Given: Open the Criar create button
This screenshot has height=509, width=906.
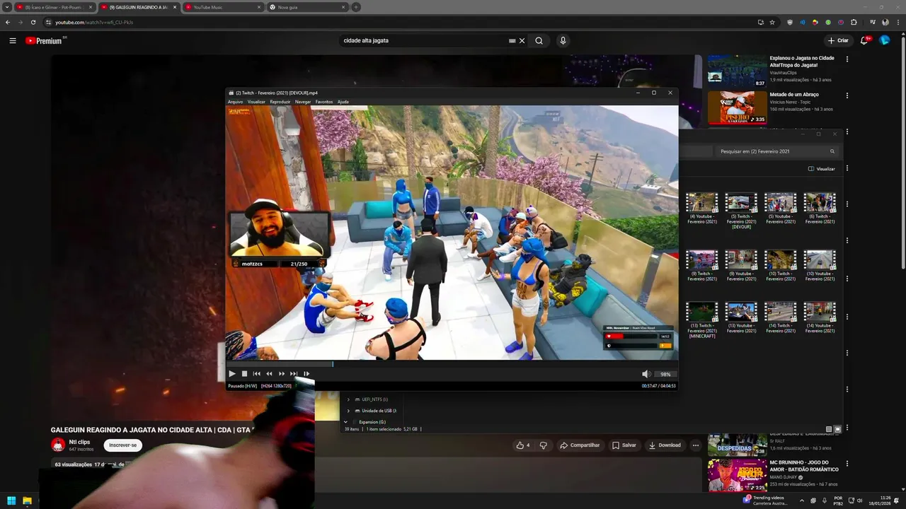Looking at the screenshot, I should 838,40.
